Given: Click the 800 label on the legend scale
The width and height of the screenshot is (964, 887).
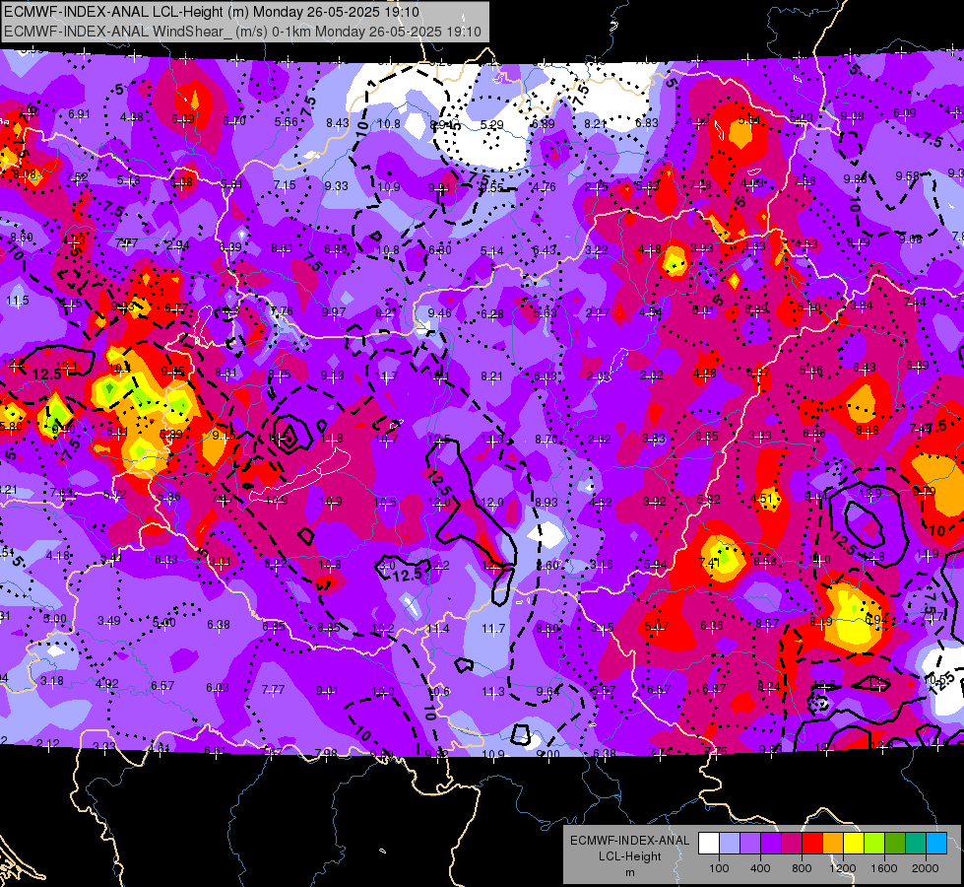Looking at the screenshot, I should click(802, 868).
